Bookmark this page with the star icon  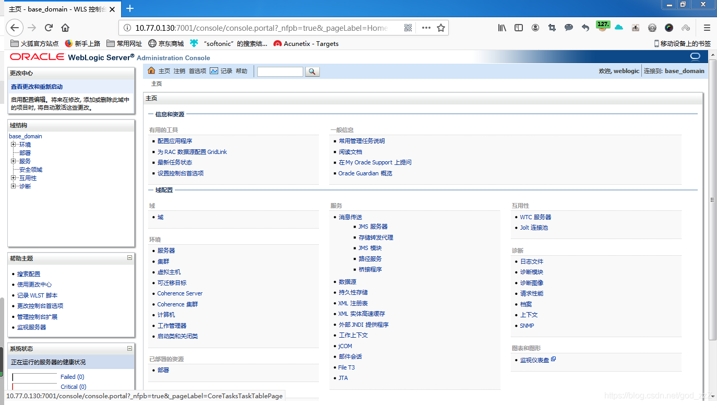pyautogui.click(x=441, y=28)
